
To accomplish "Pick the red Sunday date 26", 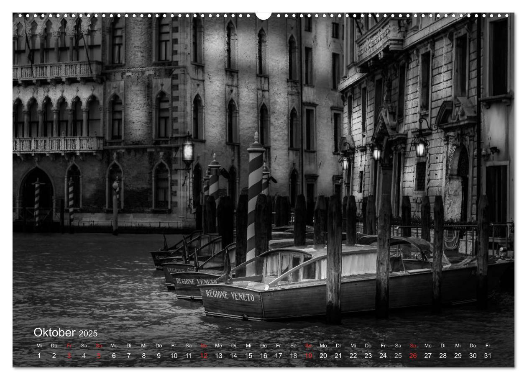I will point(413,356).
